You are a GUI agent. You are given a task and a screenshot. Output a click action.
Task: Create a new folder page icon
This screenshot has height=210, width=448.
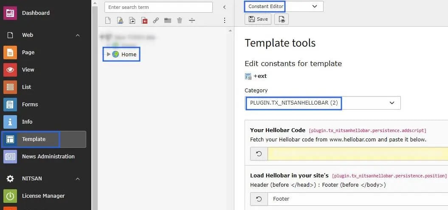(168, 20)
